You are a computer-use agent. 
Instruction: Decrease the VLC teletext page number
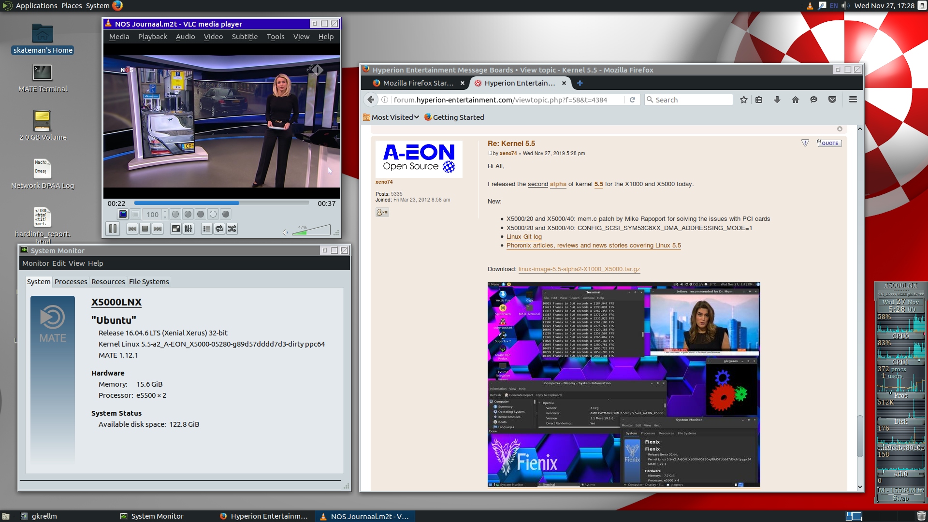pyautogui.click(x=165, y=217)
